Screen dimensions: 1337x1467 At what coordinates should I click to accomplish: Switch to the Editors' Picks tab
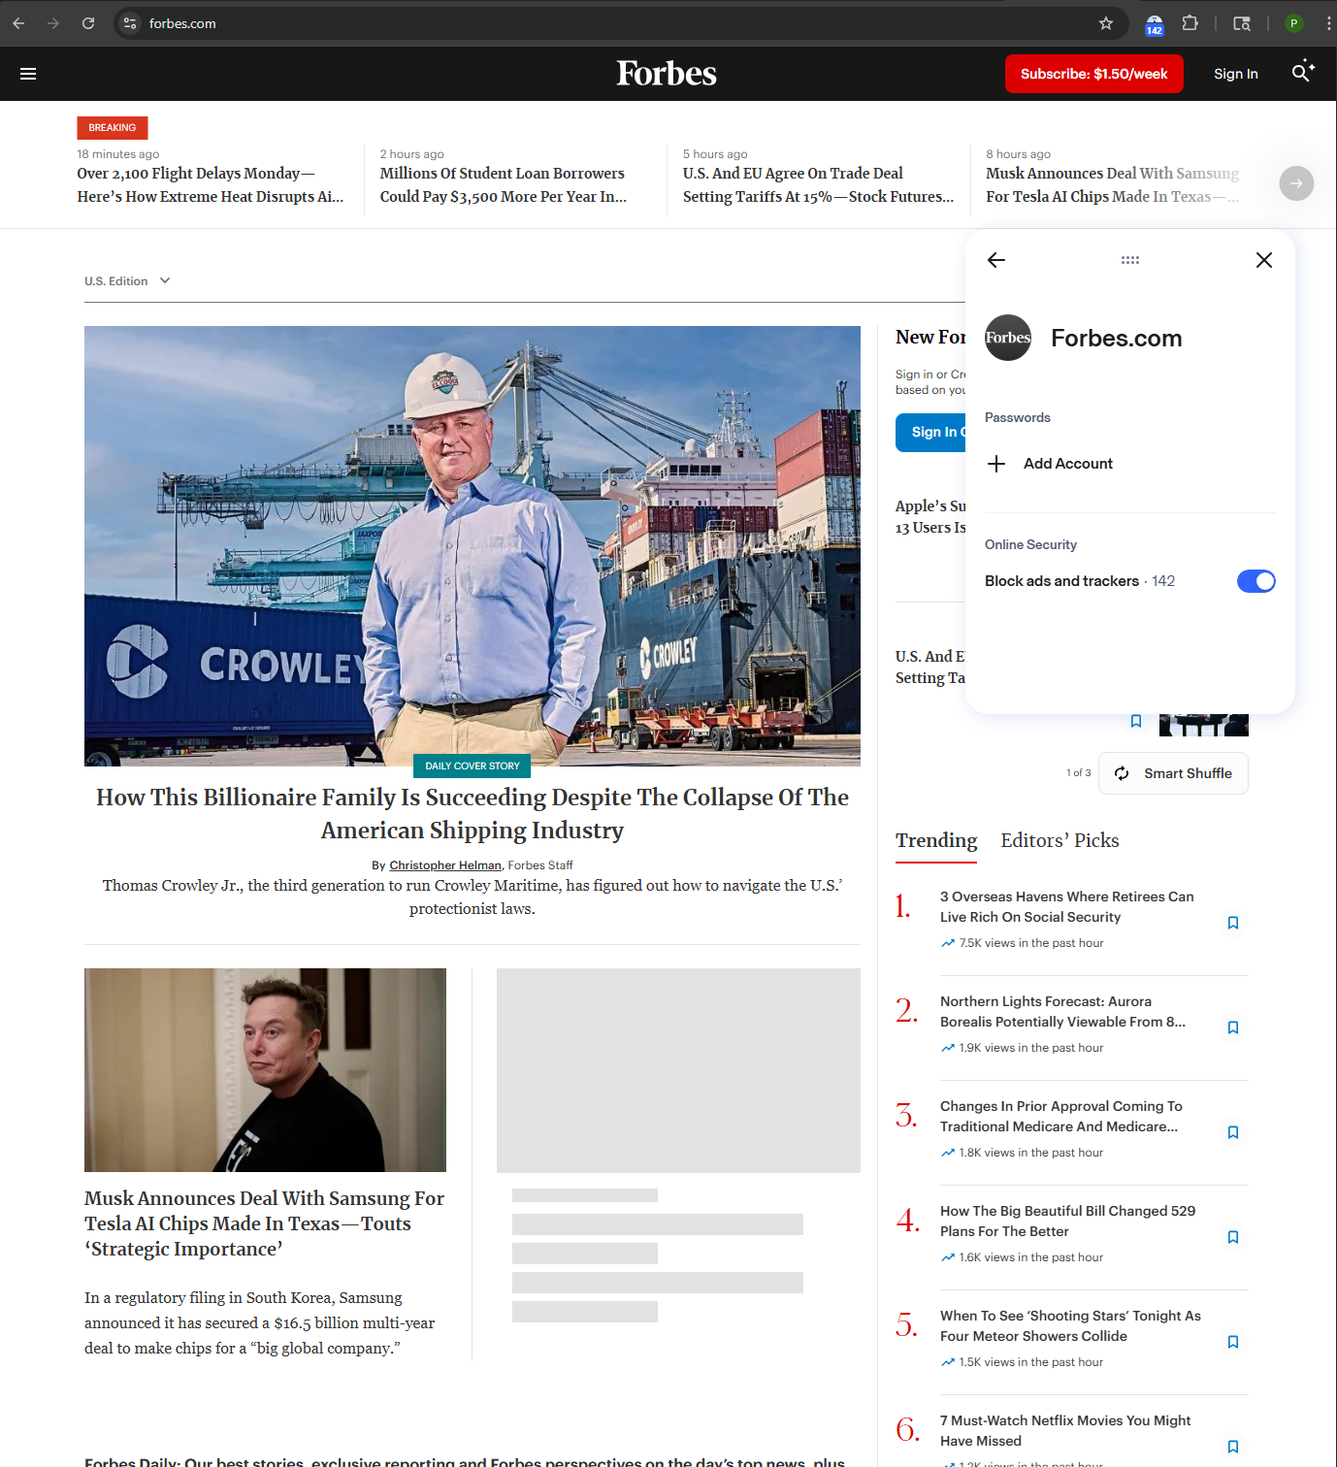1060,840
